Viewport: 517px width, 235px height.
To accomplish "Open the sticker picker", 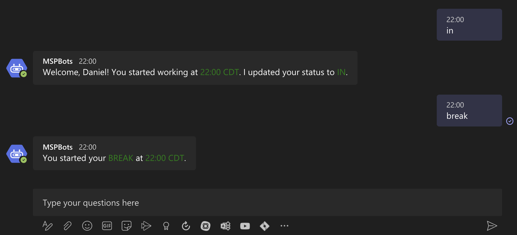I will [127, 226].
